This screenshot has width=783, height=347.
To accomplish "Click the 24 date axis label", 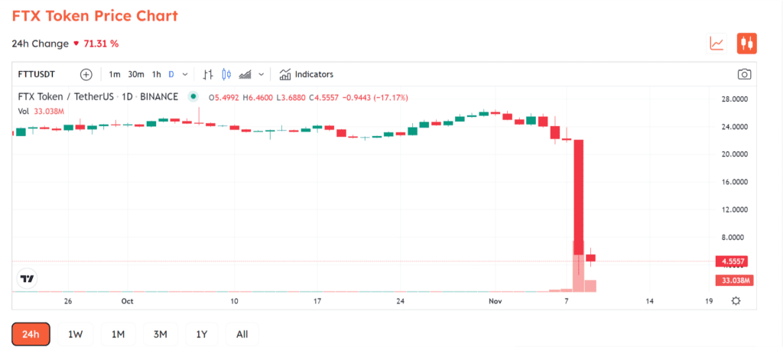I will (x=400, y=301).
